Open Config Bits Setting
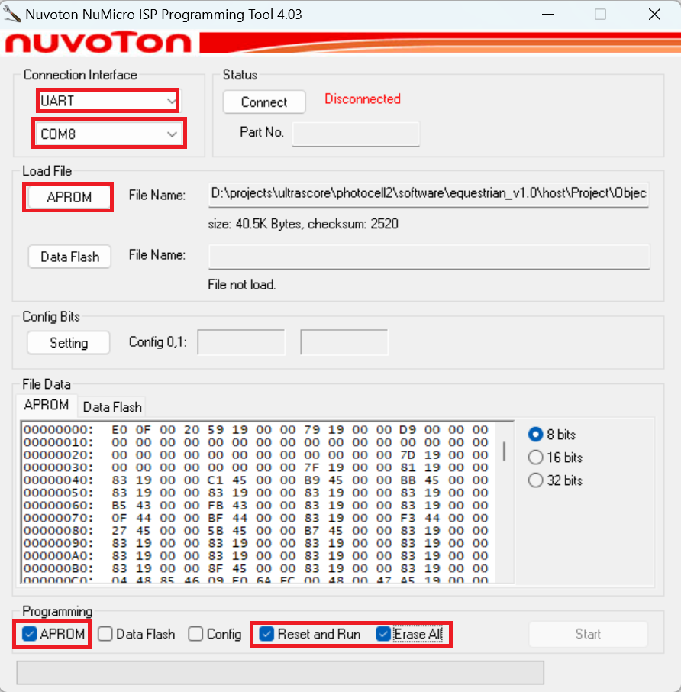 69,343
